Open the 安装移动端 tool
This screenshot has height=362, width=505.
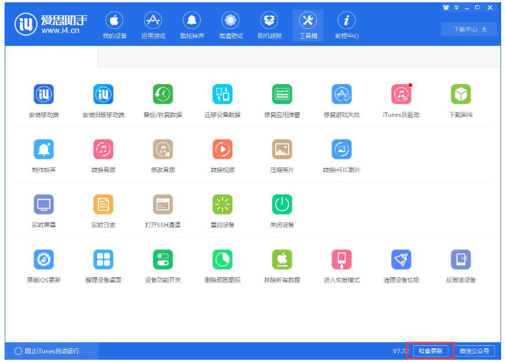(x=44, y=101)
